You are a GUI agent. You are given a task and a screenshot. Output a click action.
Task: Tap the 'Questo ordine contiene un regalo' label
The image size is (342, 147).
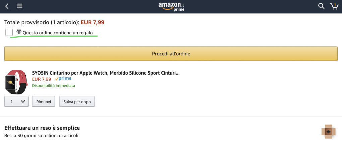(x=58, y=33)
